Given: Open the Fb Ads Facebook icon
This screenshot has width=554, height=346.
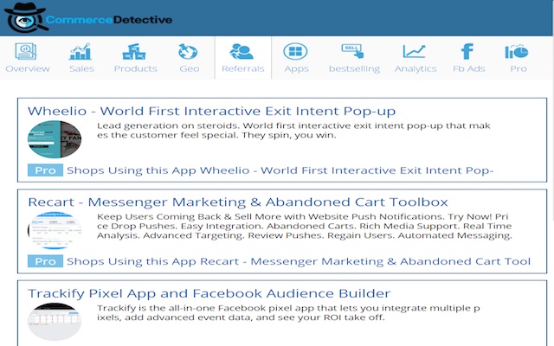Looking at the screenshot, I should coord(467,52).
